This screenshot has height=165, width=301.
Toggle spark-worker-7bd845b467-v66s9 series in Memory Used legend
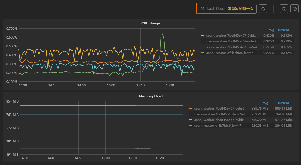pyautogui.click(x=219, y=109)
